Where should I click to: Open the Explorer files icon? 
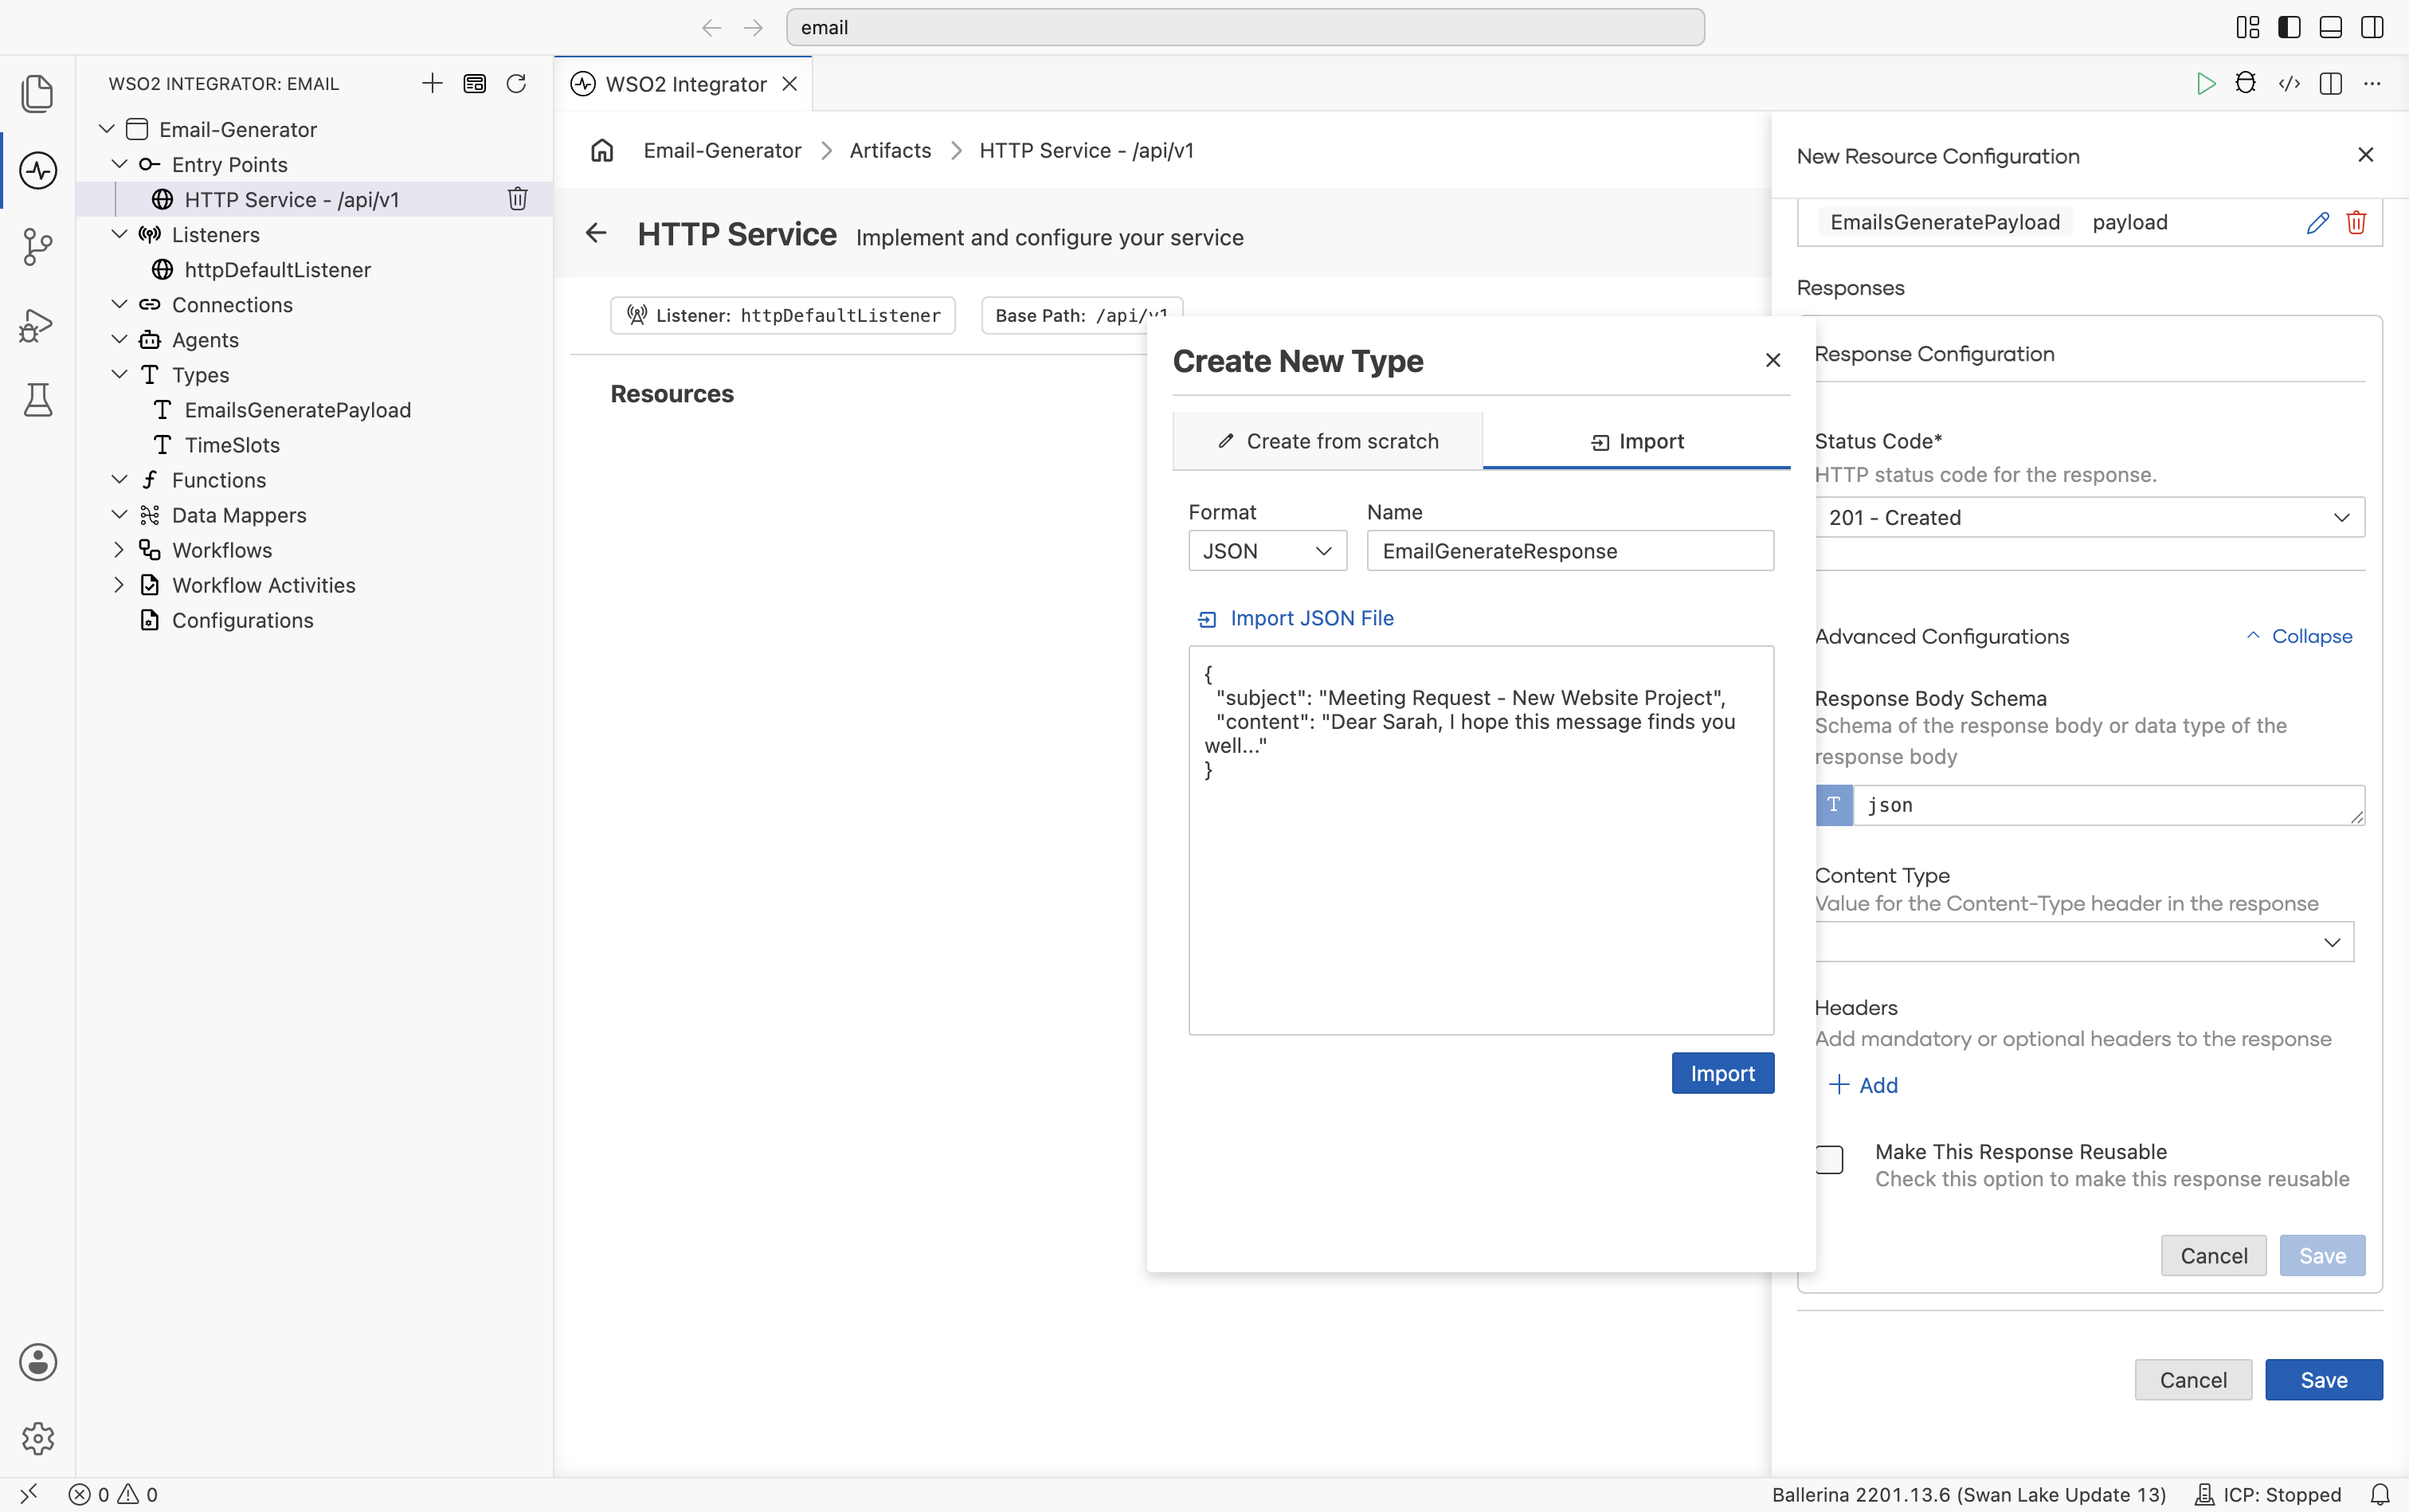(37, 93)
